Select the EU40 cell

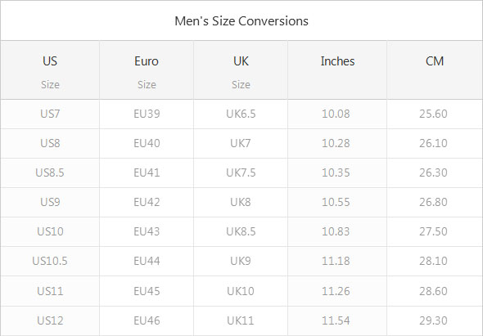coord(147,143)
